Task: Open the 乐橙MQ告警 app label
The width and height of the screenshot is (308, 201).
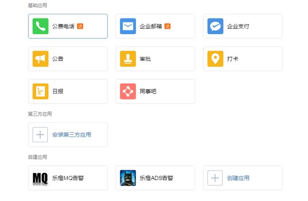Action: [71, 178]
